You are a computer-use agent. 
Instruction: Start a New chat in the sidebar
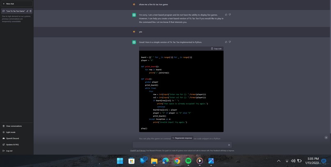(x=17, y=4)
